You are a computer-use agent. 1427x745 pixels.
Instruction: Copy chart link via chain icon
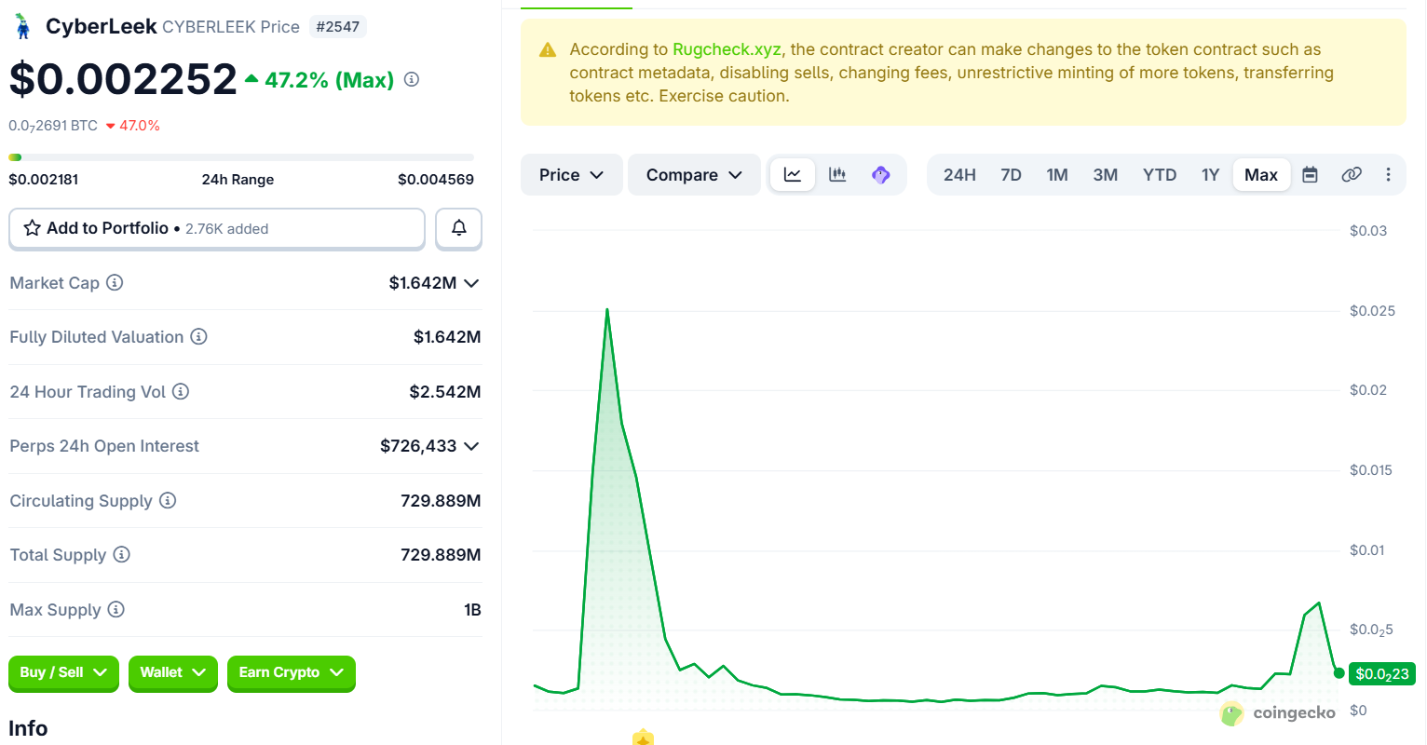1352,175
